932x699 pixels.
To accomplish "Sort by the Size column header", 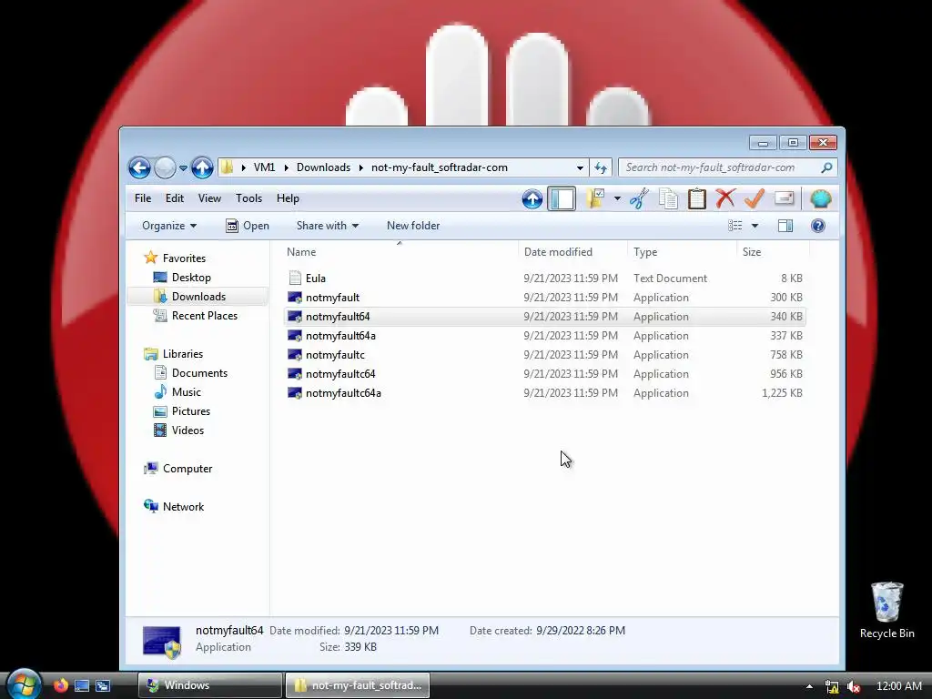I will click(x=773, y=252).
